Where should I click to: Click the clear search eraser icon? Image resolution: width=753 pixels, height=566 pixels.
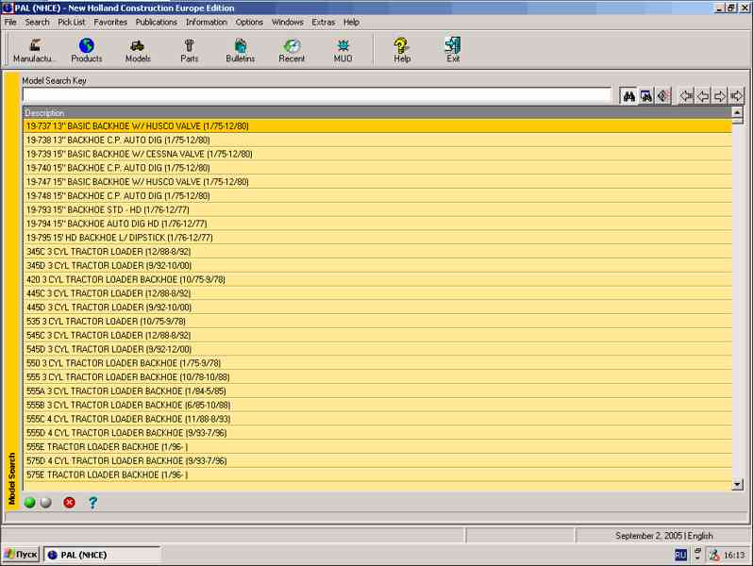click(x=663, y=96)
